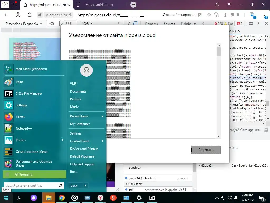The height and width of the screenshot is (203, 270).
Task: Switch to the Lighthouse tab
Action: 189,24
